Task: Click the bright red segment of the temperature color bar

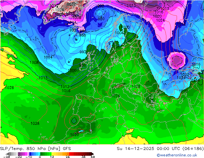Action: (x=71, y=154)
